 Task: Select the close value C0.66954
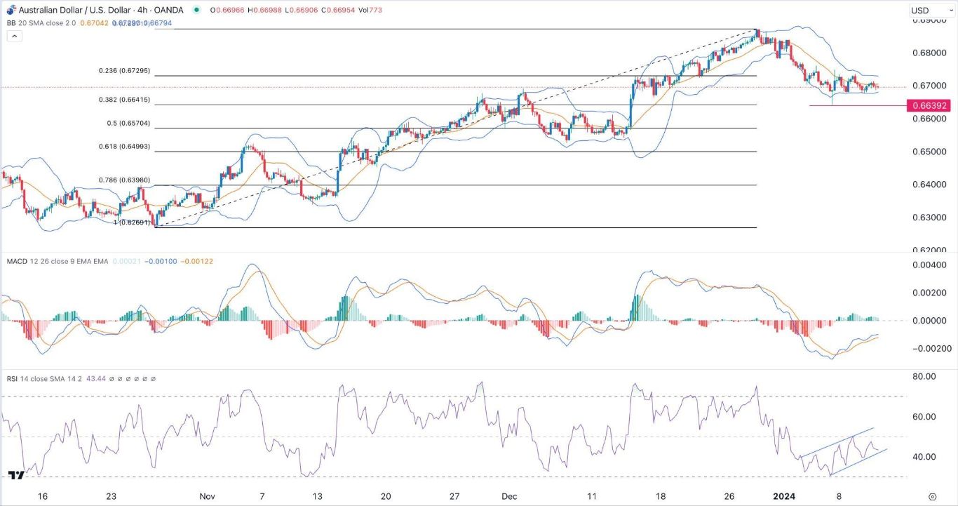tap(338, 11)
